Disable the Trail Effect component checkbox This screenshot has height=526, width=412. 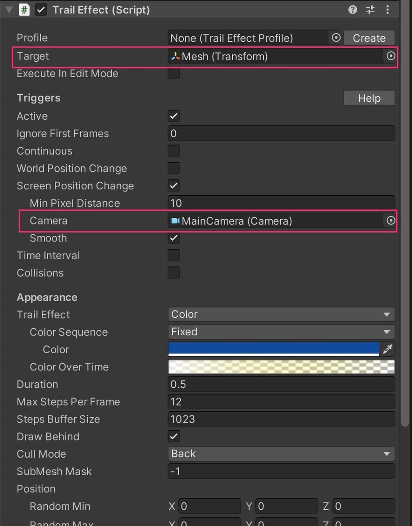tap(41, 10)
